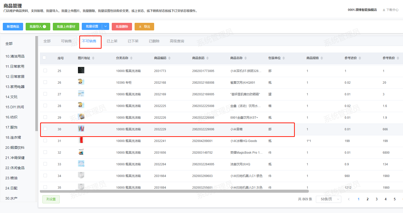Sort by 商品编码 column arrows
403x213 pixels.
[x=169, y=58]
